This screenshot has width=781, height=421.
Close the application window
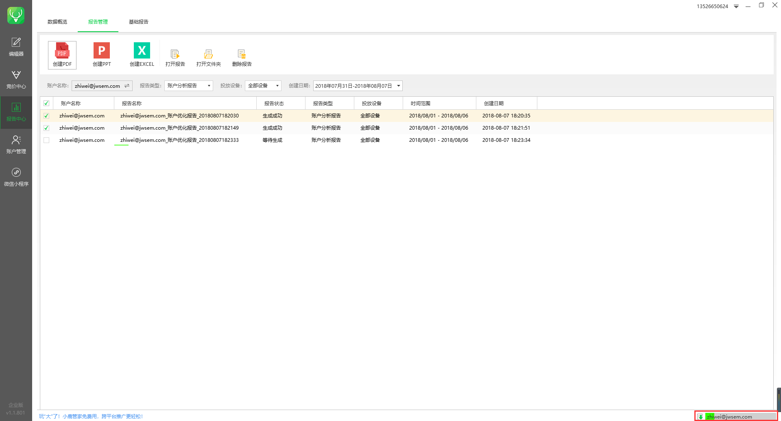[x=775, y=5]
